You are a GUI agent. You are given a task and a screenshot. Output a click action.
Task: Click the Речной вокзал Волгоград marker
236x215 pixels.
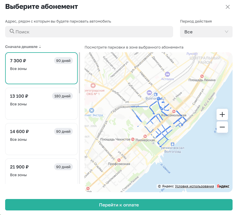pyautogui.click(x=172, y=144)
